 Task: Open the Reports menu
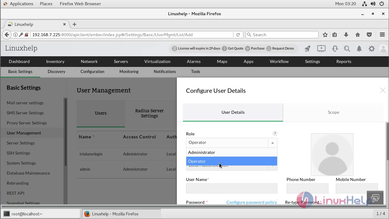click(344, 61)
